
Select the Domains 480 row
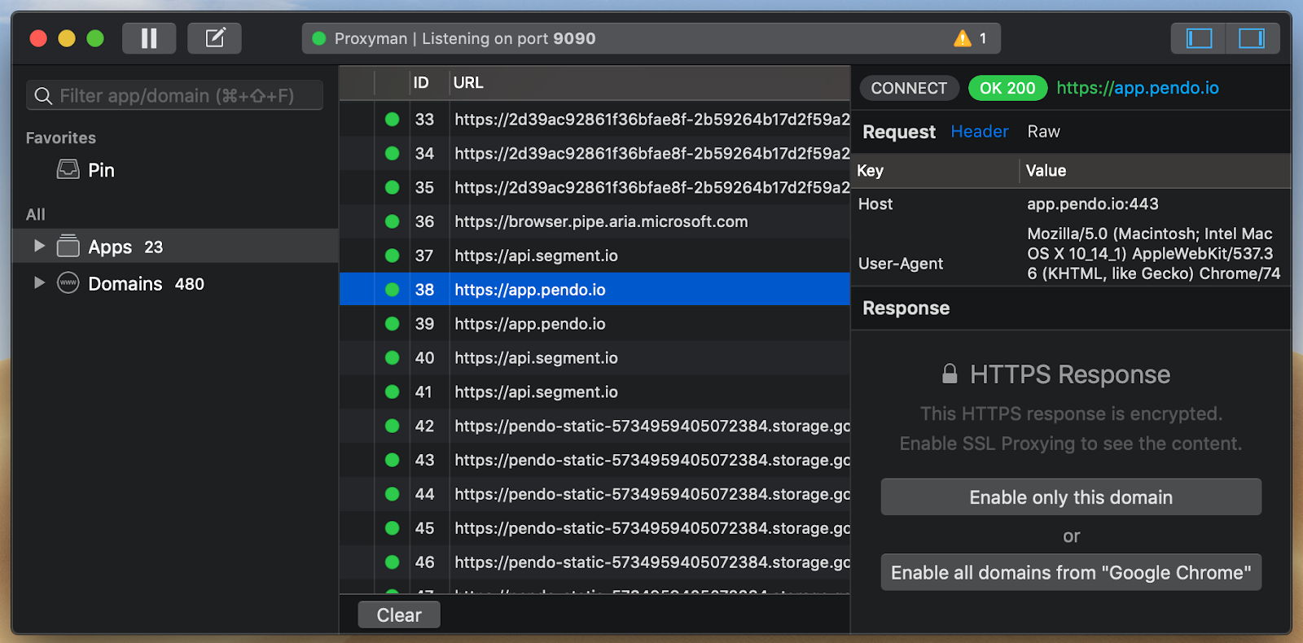[x=175, y=283]
